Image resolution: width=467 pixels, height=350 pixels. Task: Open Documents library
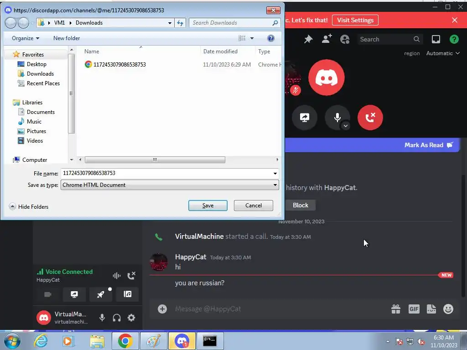click(x=41, y=112)
